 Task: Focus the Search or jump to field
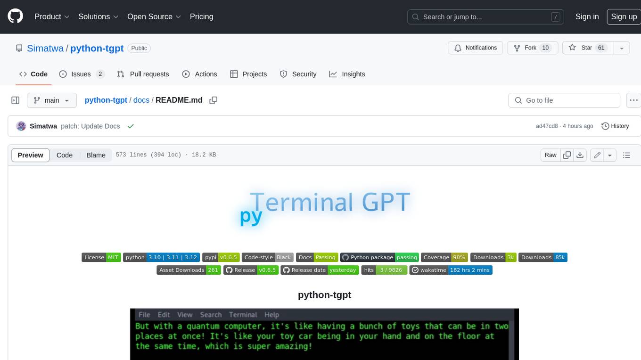[486, 17]
